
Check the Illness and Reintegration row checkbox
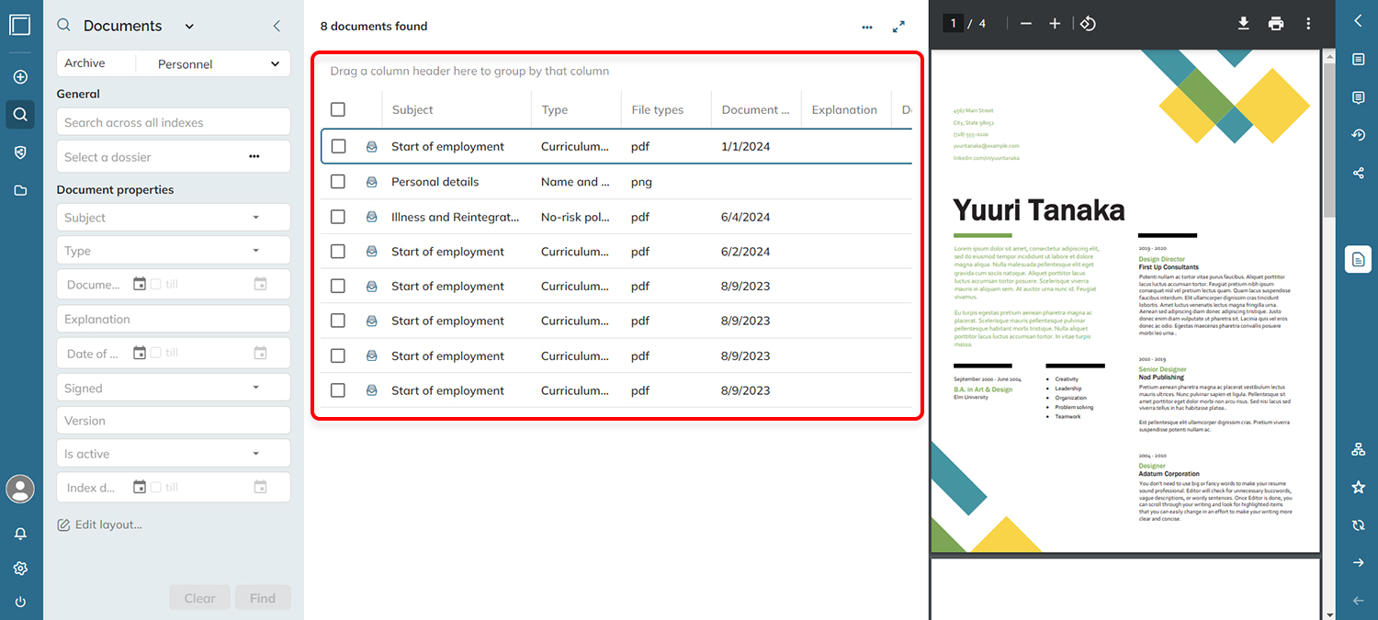338,217
